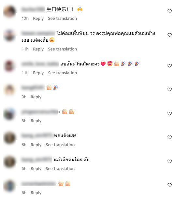Reply to the สุขสันต์วันเกิดนะคะ comment

[38, 73]
